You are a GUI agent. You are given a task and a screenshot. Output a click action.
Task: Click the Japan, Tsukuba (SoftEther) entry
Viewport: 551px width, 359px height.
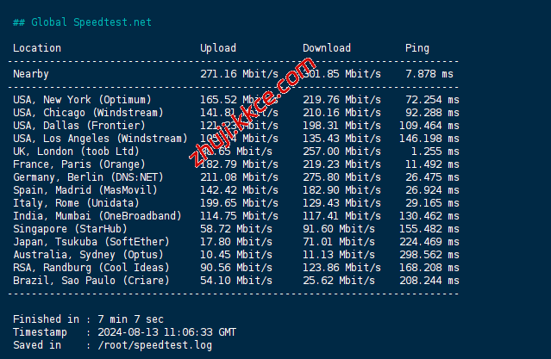[91, 242]
